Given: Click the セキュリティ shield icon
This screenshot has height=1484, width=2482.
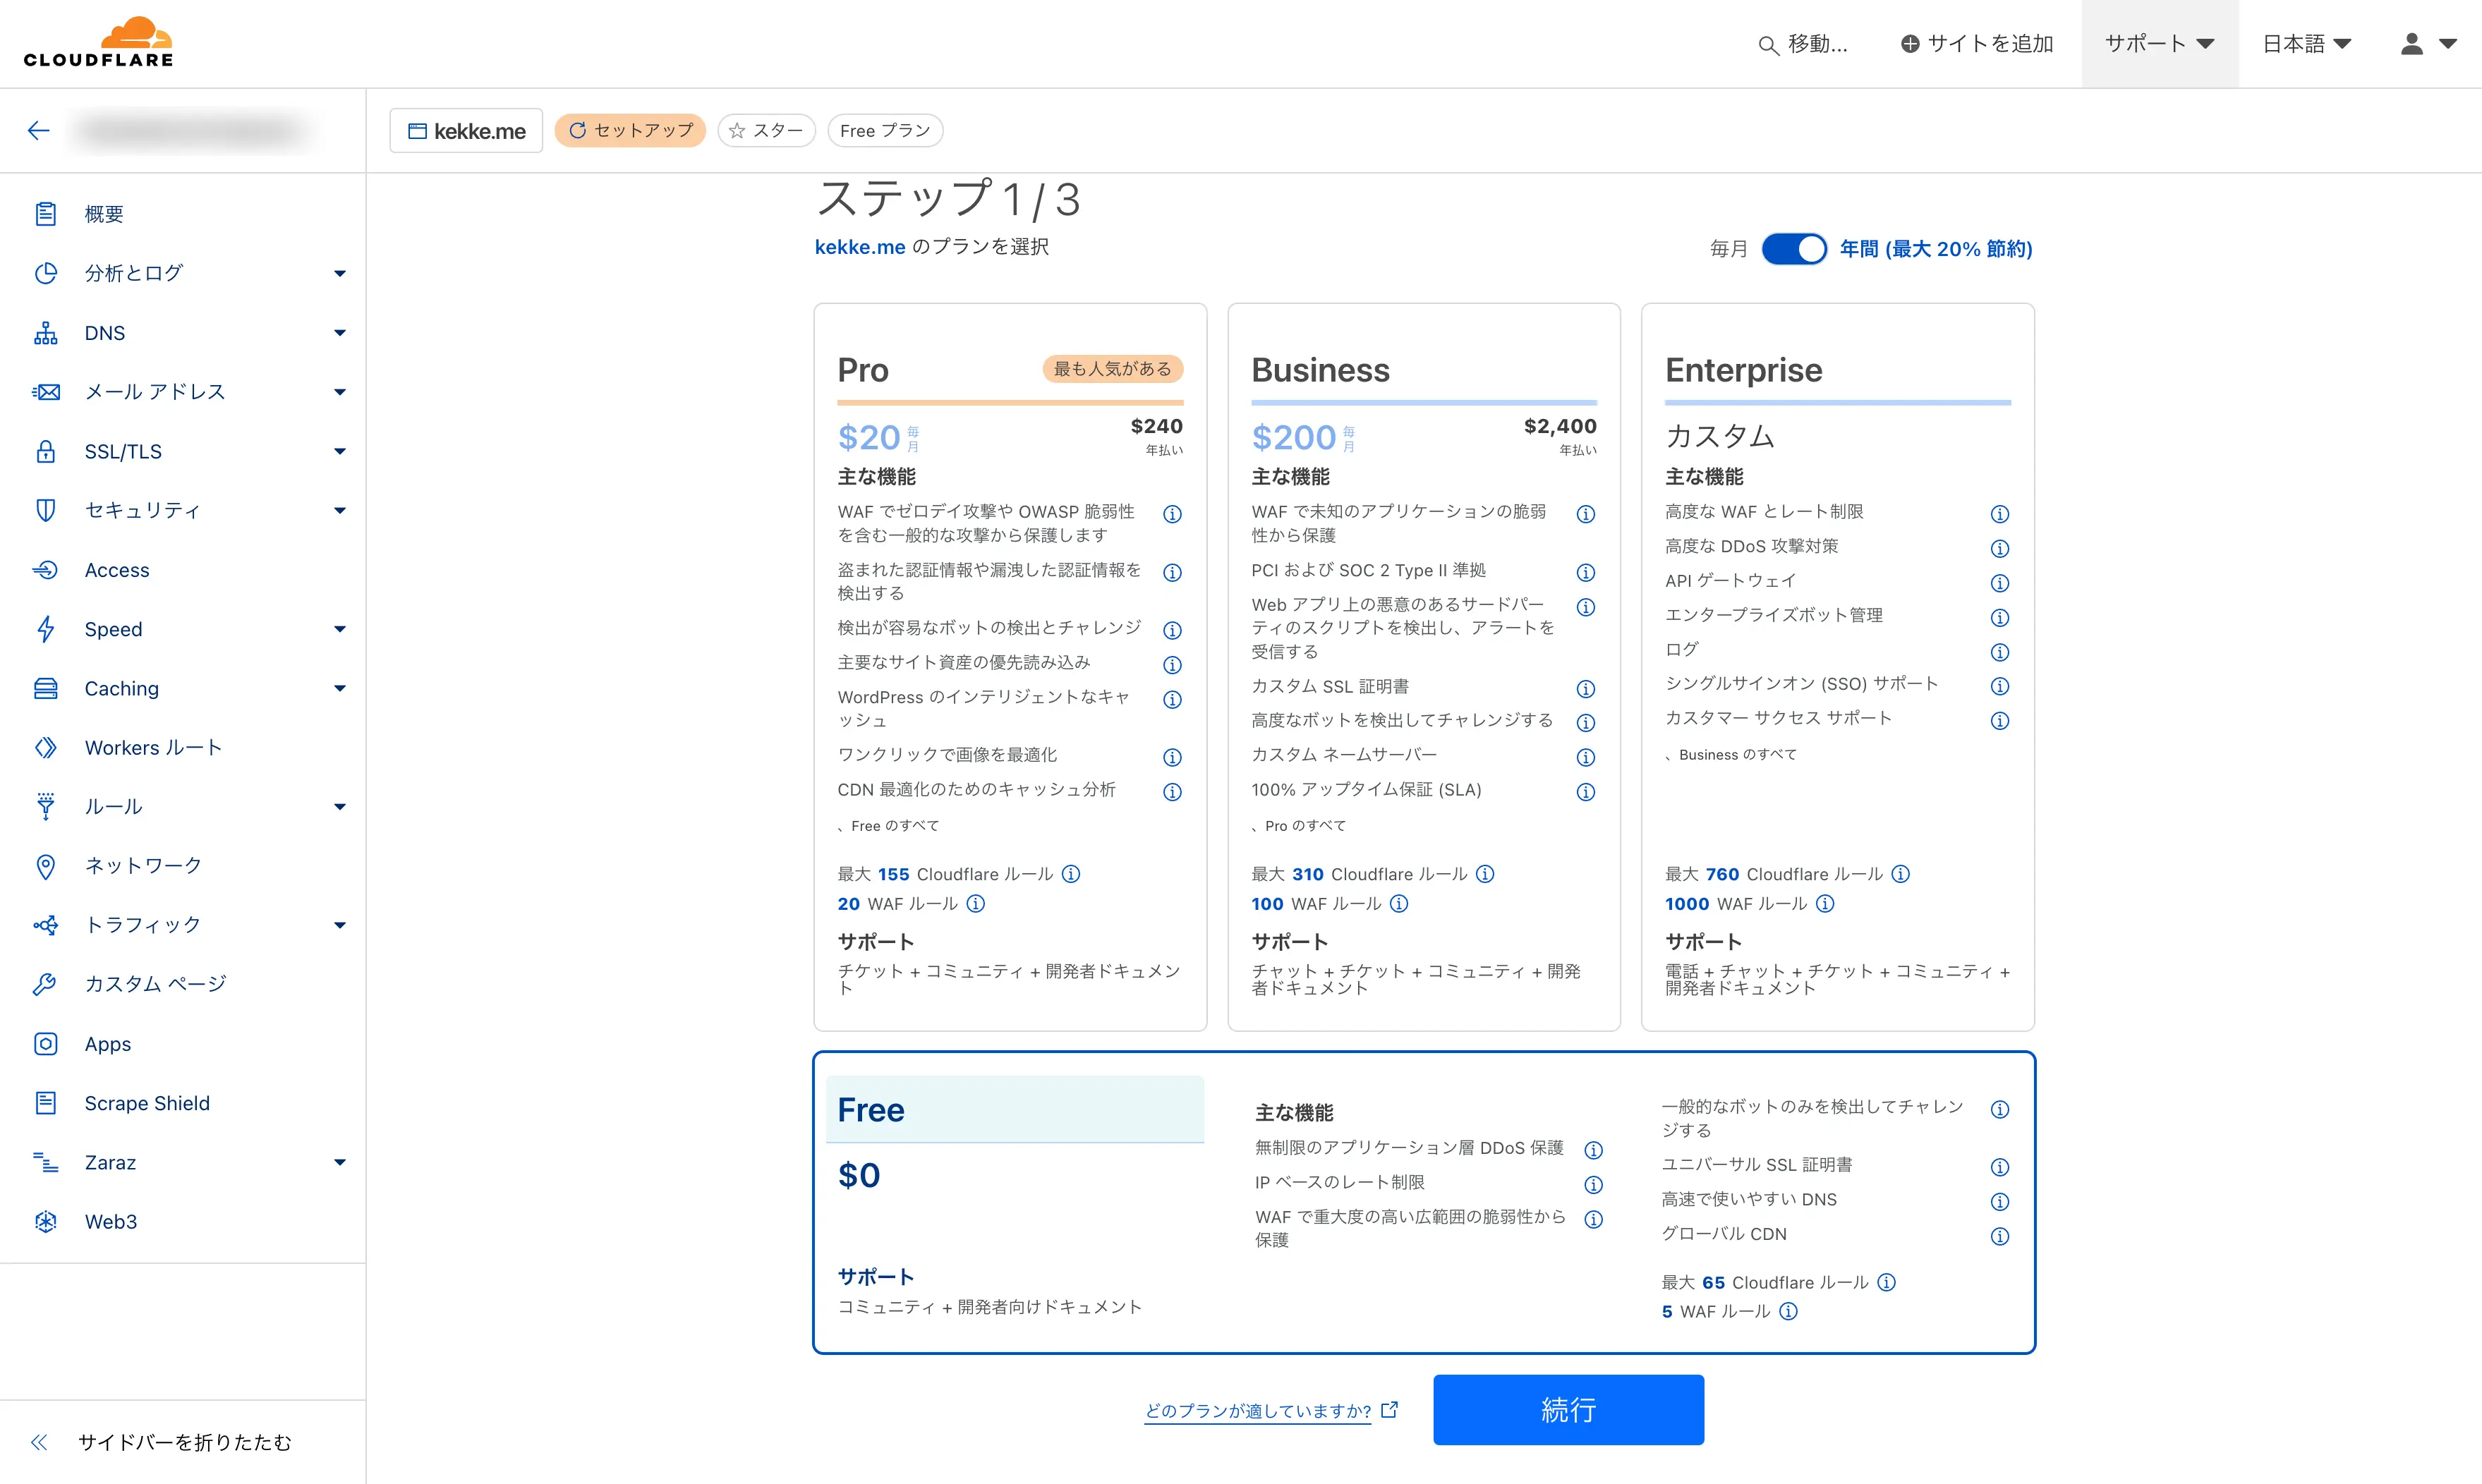Looking at the screenshot, I should (x=46, y=510).
